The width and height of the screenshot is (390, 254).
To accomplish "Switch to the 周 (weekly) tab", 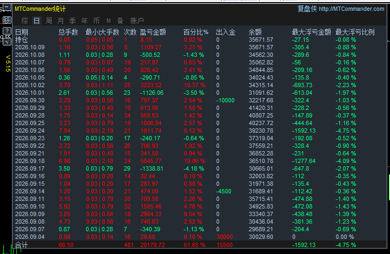I will coord(49,21).
